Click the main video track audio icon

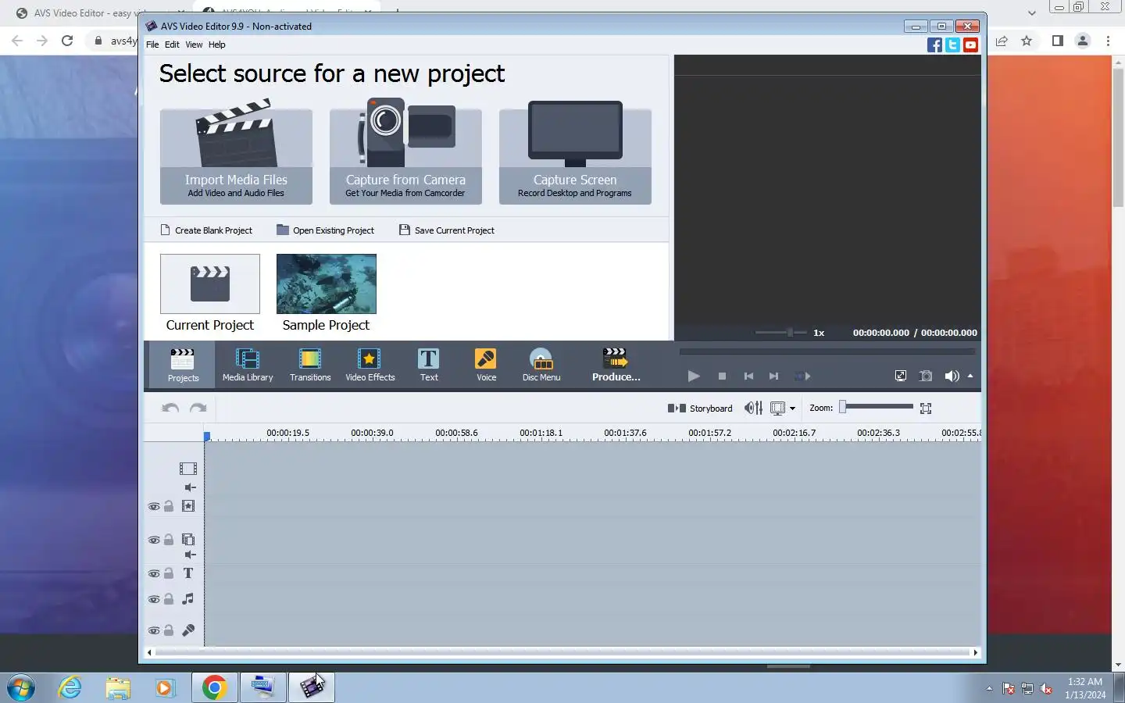pyautogui.click(x=190, y=487)
